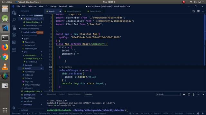Click the JavaScript language mode in status bar
Viewport: 206px width, 115px height.
pyautogui.click(x=179, y=113)
